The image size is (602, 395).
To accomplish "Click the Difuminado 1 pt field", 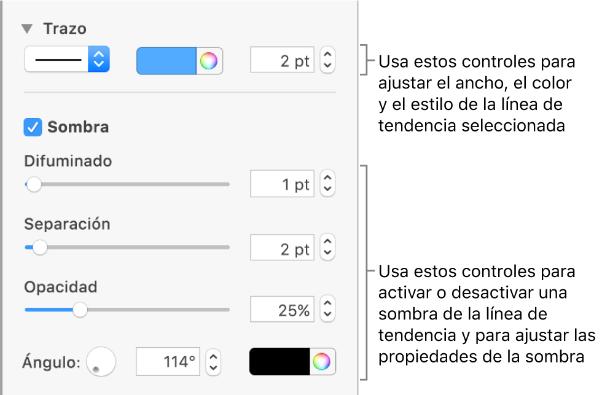I will coord(282,184).
